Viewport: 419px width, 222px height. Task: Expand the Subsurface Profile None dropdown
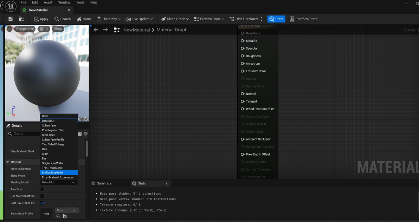67,210
